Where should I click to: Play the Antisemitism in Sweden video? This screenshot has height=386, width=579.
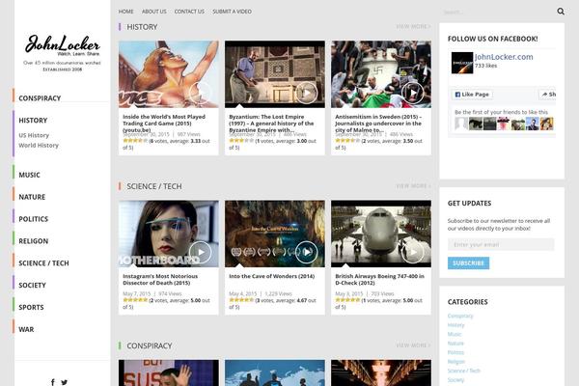(412, 93)
